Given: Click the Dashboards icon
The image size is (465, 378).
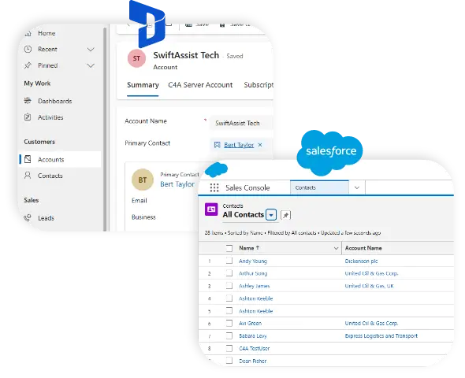Looking at the screenshot, I should (28, 101).
